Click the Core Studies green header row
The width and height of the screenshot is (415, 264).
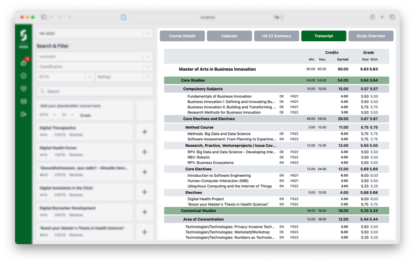(x=276, y=80)
